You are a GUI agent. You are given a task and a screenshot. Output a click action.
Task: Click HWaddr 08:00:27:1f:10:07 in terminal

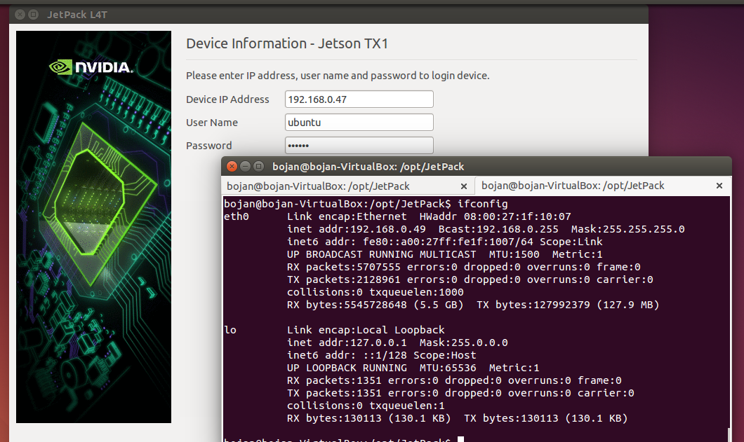pyautogui.click(x=496, y=216)
